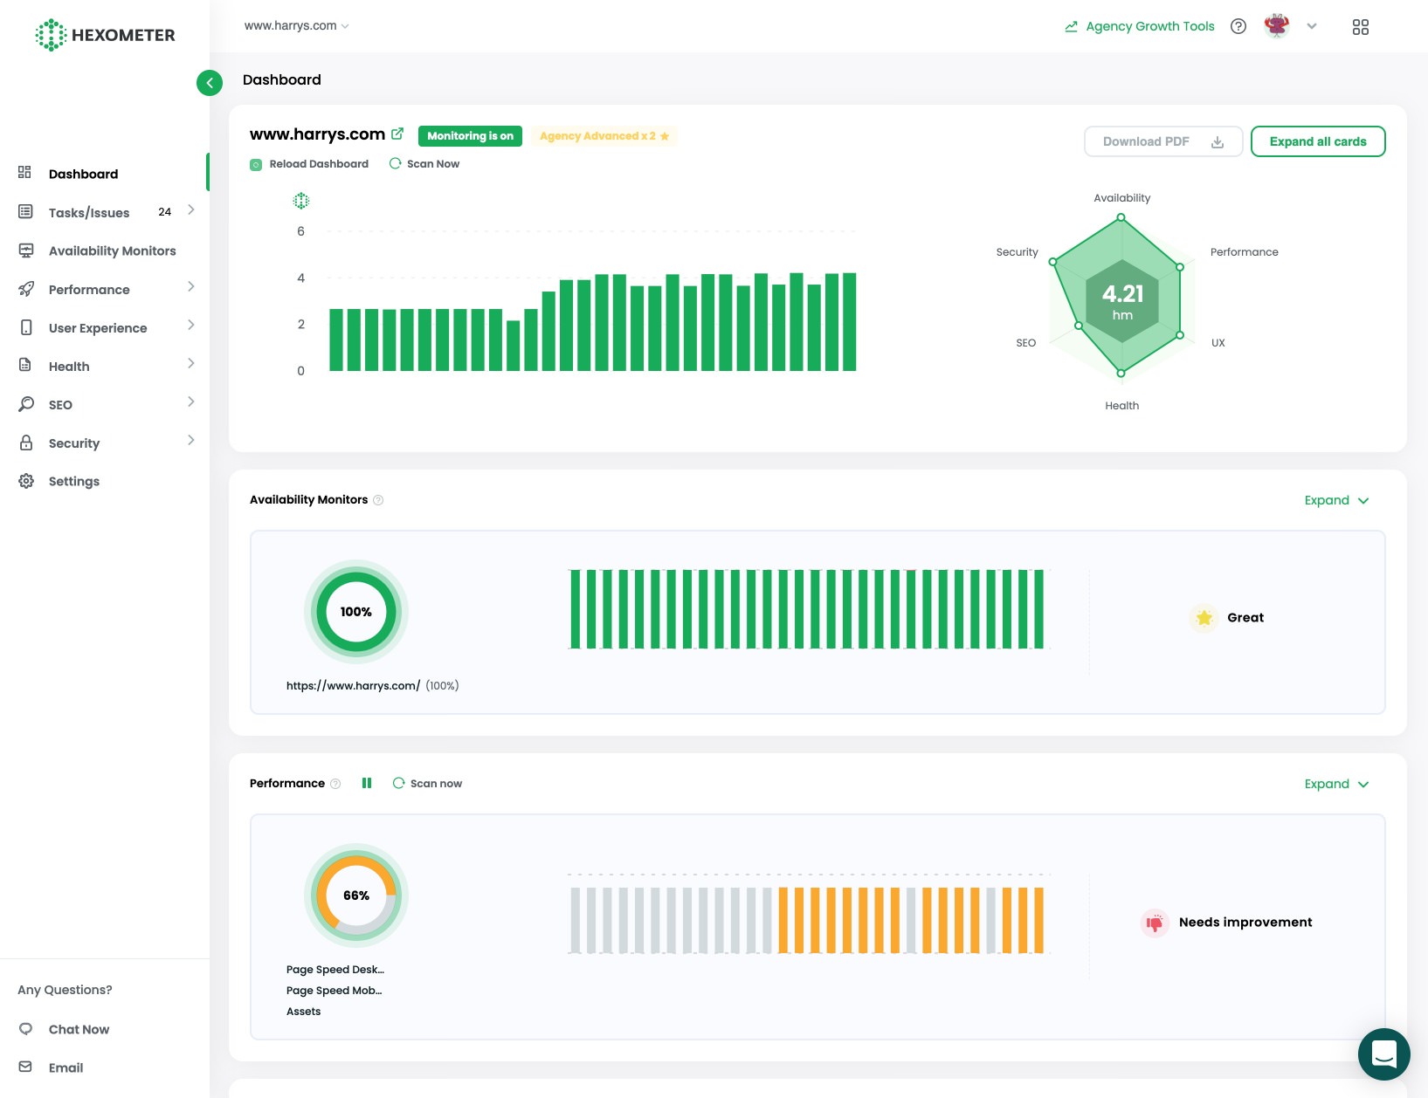Expand the Performance card
The height and width of the screenshot is (1098, 1428).
tap(1336, 784)
